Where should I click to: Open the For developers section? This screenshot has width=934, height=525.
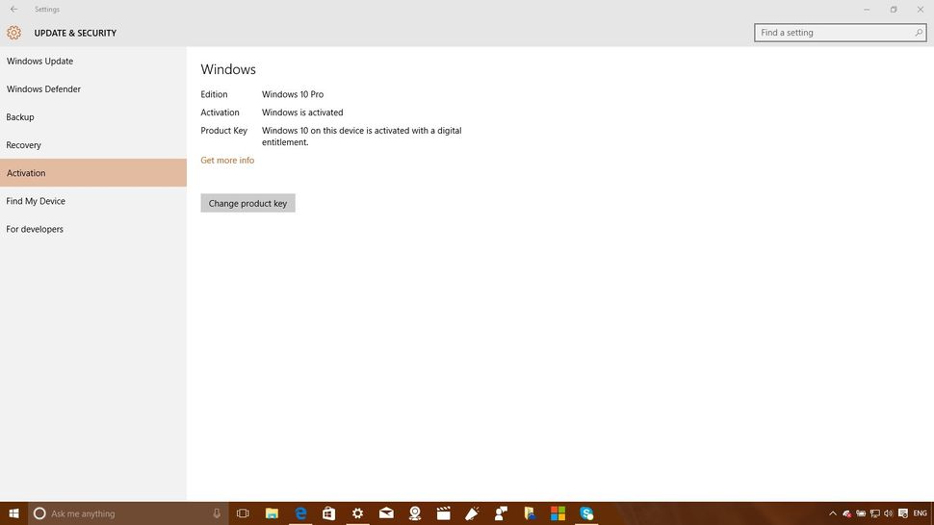(x=93, y=229)
